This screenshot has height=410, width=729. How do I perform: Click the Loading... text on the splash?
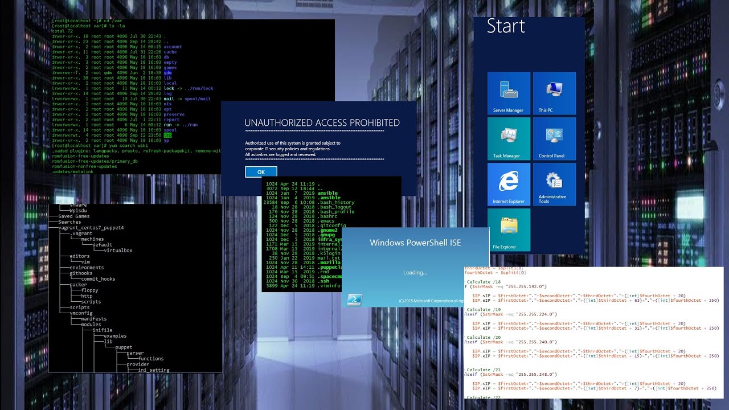coord(415,273)
